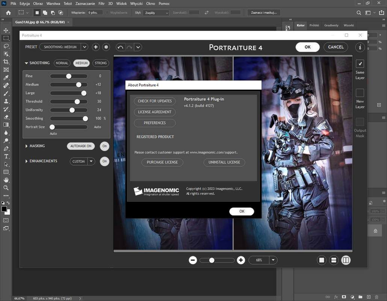This screenshot has width=387, height=301.
Task: Click the Gun31AI.jpg document tab
Action: pyautogui.click(x=40, y=22)
